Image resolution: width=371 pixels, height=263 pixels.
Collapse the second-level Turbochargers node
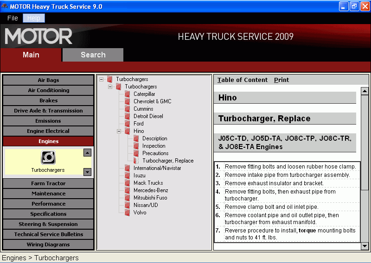click(110, 87)
